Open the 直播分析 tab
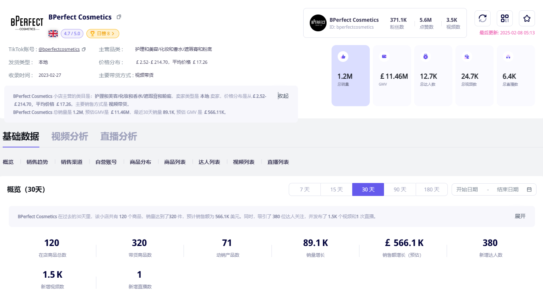This screenshot has width=543, height=301. coord(119,136)
